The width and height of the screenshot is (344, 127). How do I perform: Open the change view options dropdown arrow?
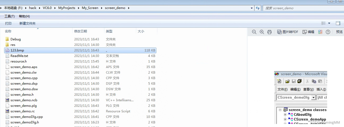coord(329,23)
